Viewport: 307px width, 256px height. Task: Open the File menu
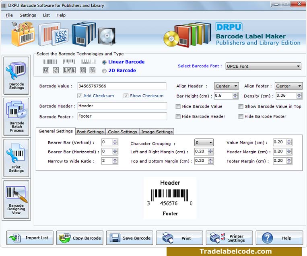point(9,15)
